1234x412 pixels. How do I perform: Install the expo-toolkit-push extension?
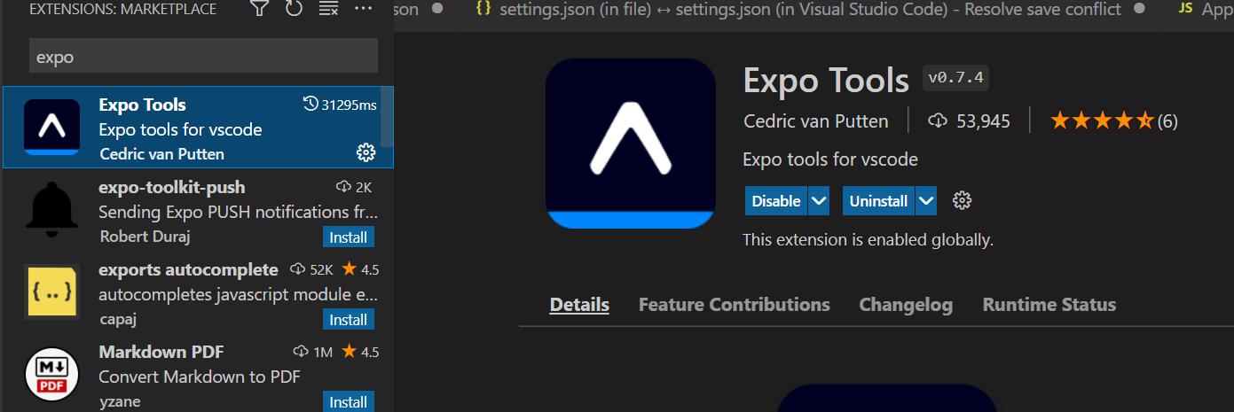[x=349, y=237]
